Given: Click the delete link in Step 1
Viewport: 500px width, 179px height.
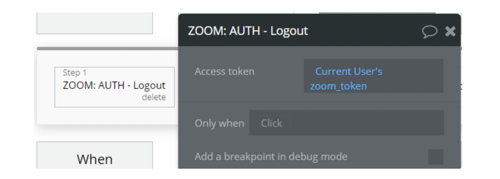Looking at the screenshot, I should [x=154, y=97].
